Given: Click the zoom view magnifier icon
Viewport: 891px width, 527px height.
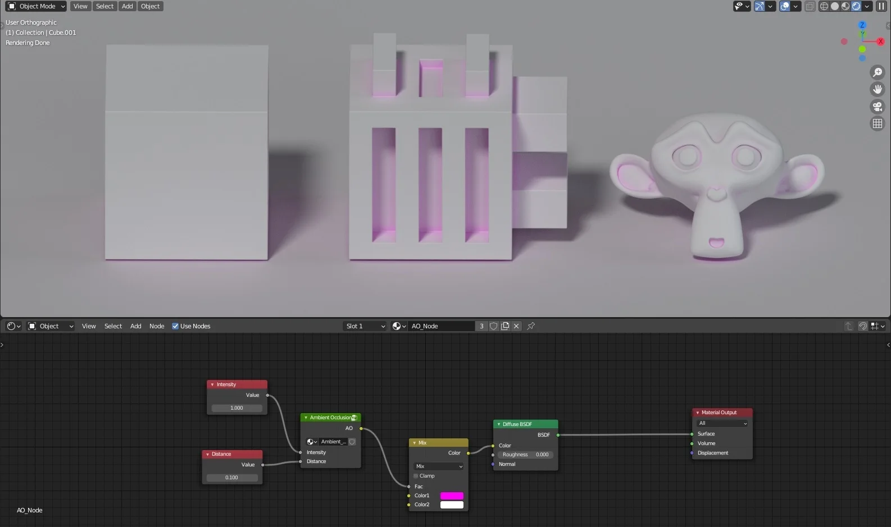Looking at the screenshot, I should pyautogui.click(x=878, y=72).
